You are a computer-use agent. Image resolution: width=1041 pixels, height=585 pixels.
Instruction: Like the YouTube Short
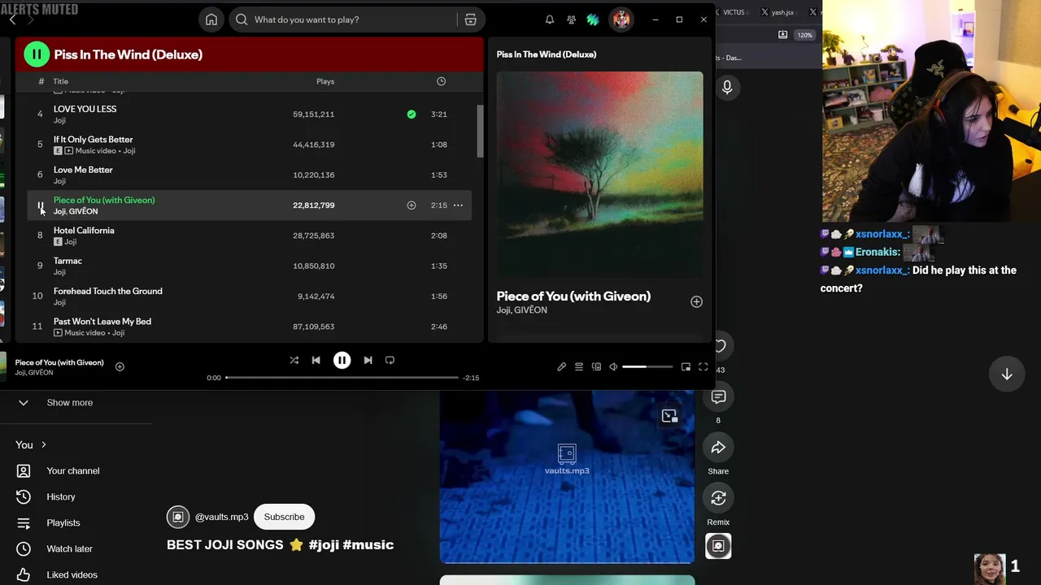[x=720, y=346]
